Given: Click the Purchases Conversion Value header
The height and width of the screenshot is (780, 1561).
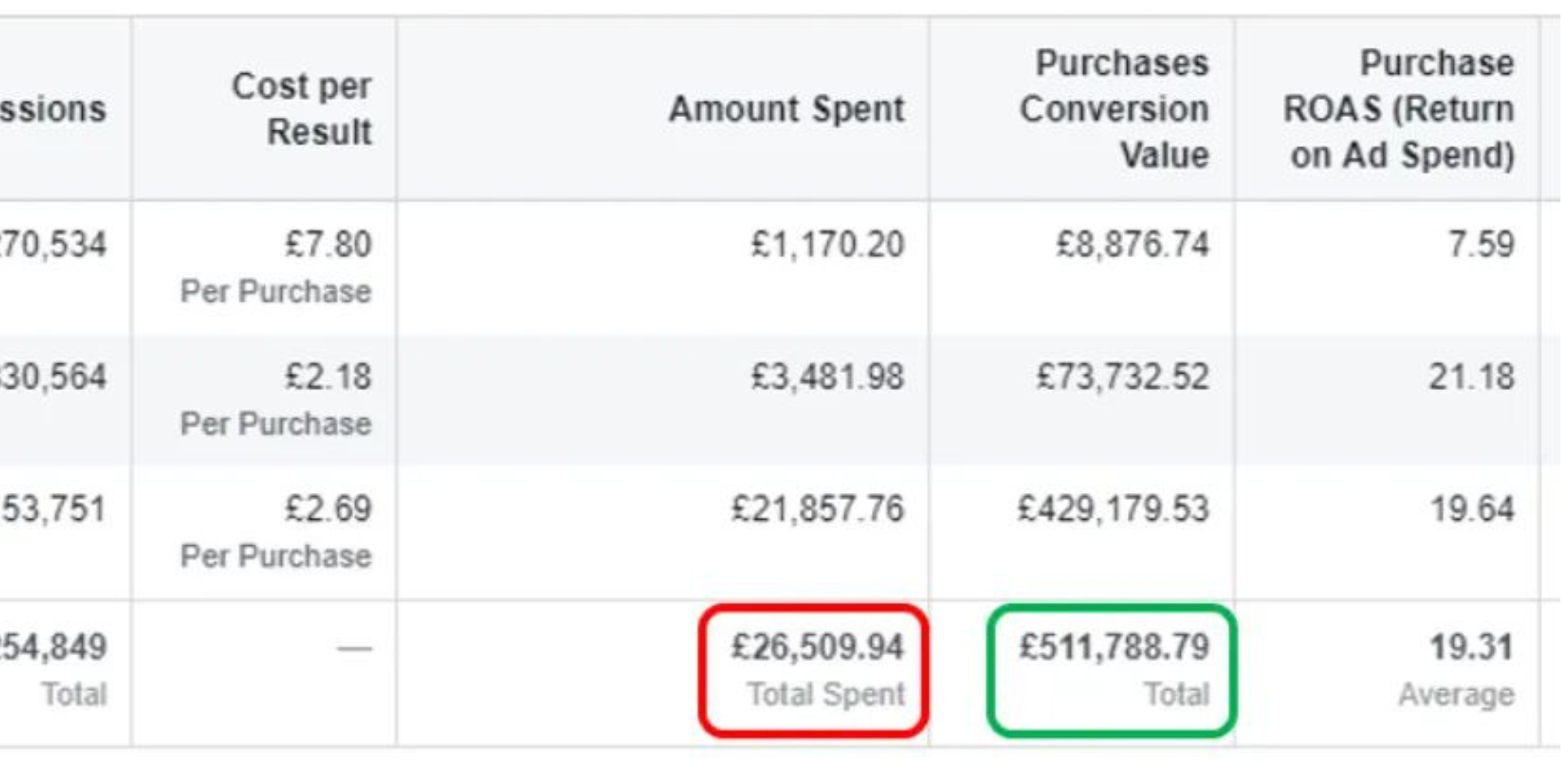Looking at the screenshot, I should (x=1115, y=108).
